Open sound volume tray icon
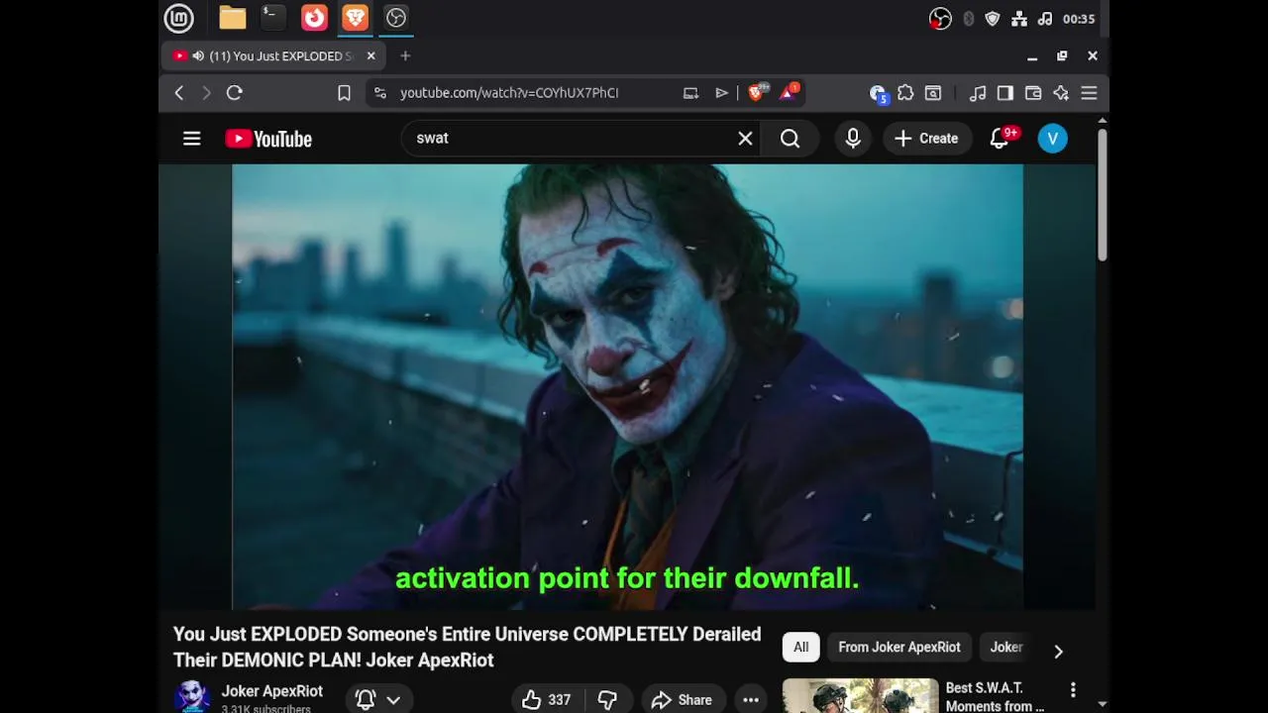 [1044, 19]
